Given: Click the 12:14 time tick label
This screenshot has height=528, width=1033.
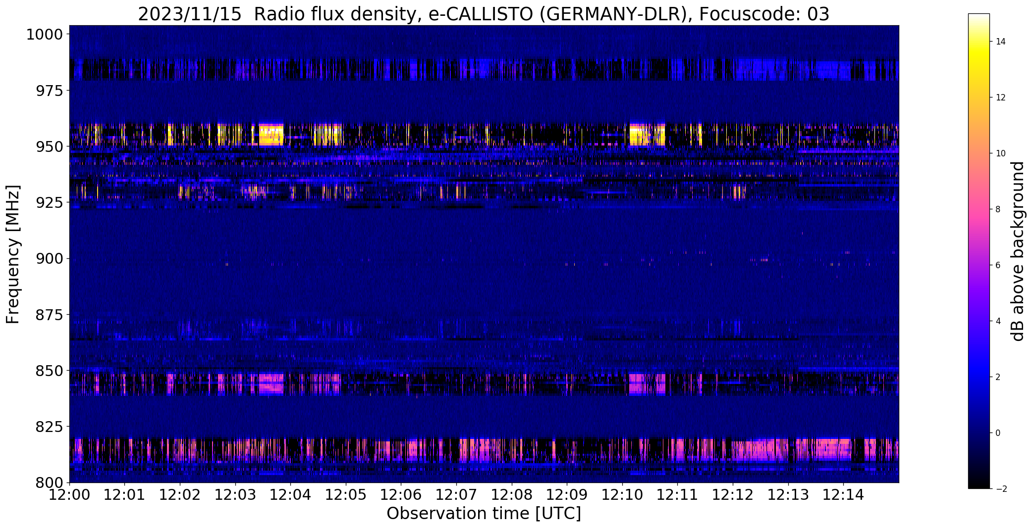Looking at the screenshot, I should [843, 495].
